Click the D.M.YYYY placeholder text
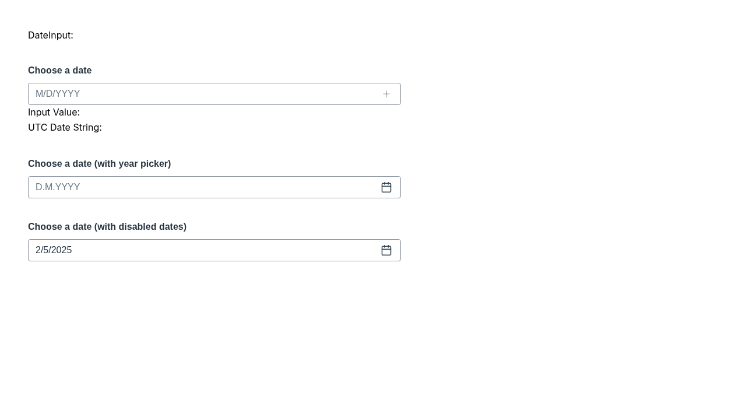746x420 pixels. point(58,187)
